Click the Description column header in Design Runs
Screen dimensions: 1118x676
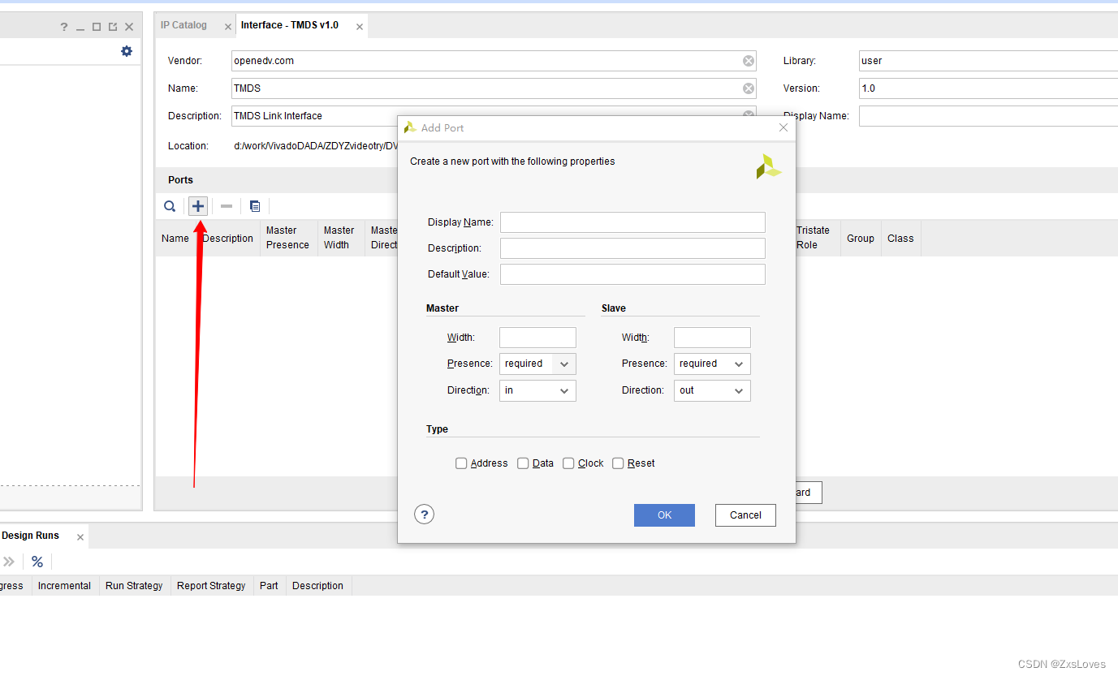tap(317, 586)
